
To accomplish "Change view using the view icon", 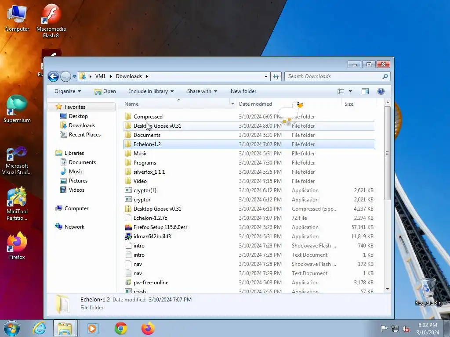I will coord(341,91).
